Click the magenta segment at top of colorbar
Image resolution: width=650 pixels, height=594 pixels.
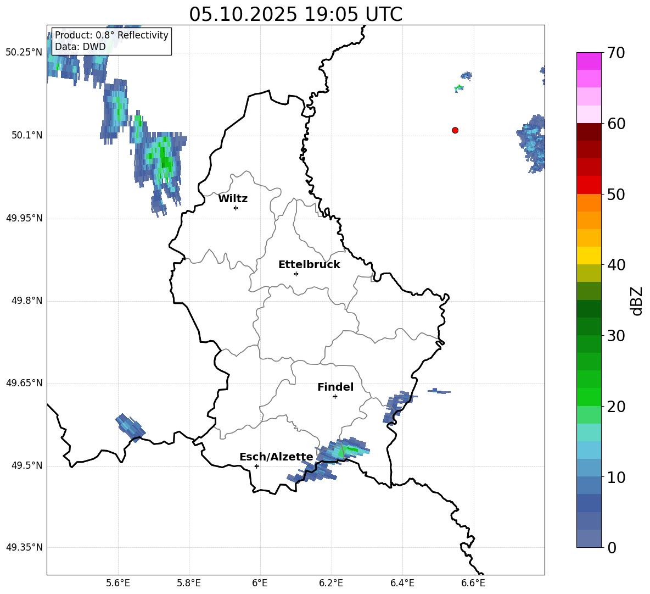[x=589, y=61]
